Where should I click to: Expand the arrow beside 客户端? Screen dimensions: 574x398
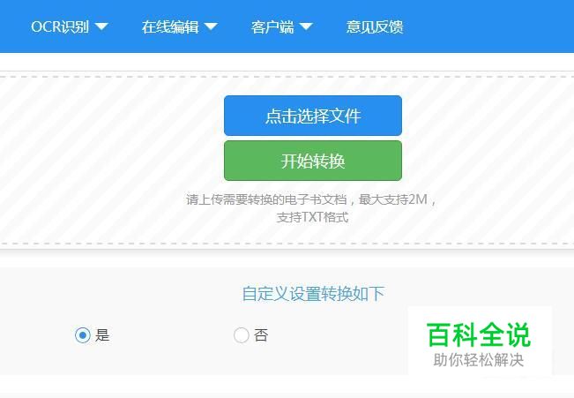306,26
